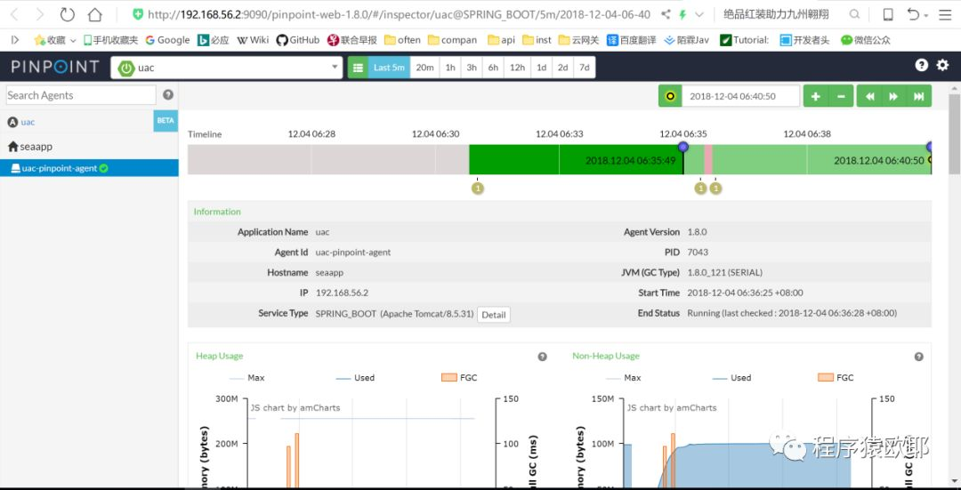Image resolution: width=961 pixels, height=490 pixels.
Task: Move timeline backward with rewind button
Action: tap(869, 96)
